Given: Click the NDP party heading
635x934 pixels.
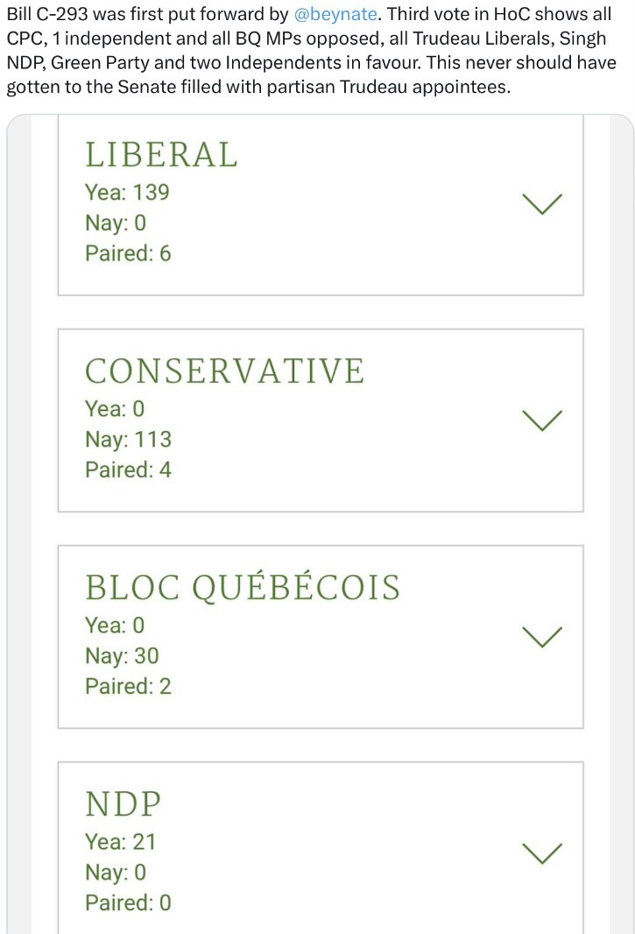Looking at the screenshot, I should tap(123, 803).
